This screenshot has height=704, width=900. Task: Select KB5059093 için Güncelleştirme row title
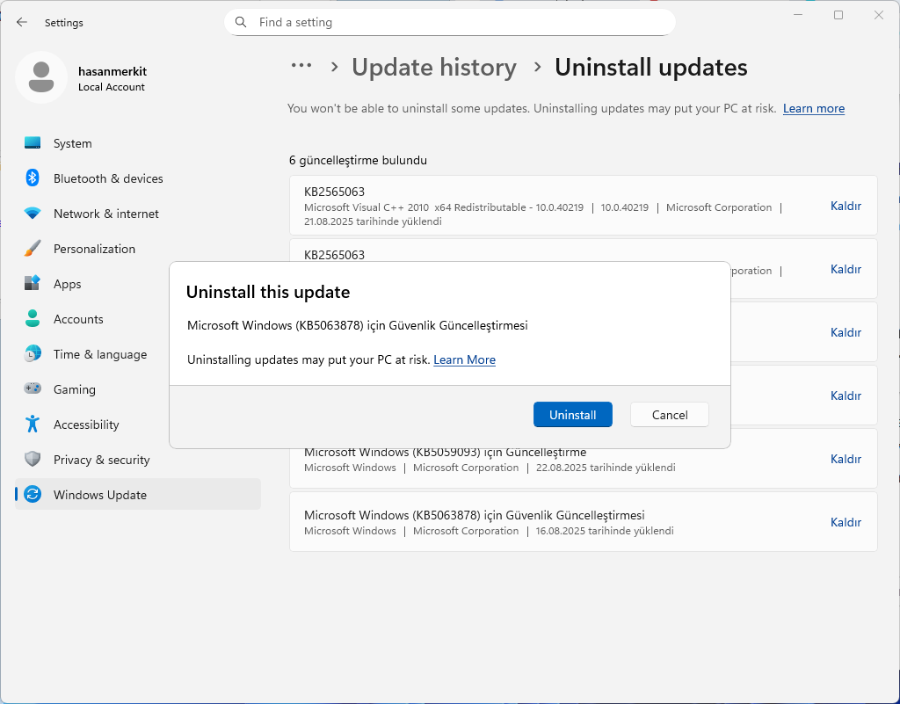pos(445,452)
